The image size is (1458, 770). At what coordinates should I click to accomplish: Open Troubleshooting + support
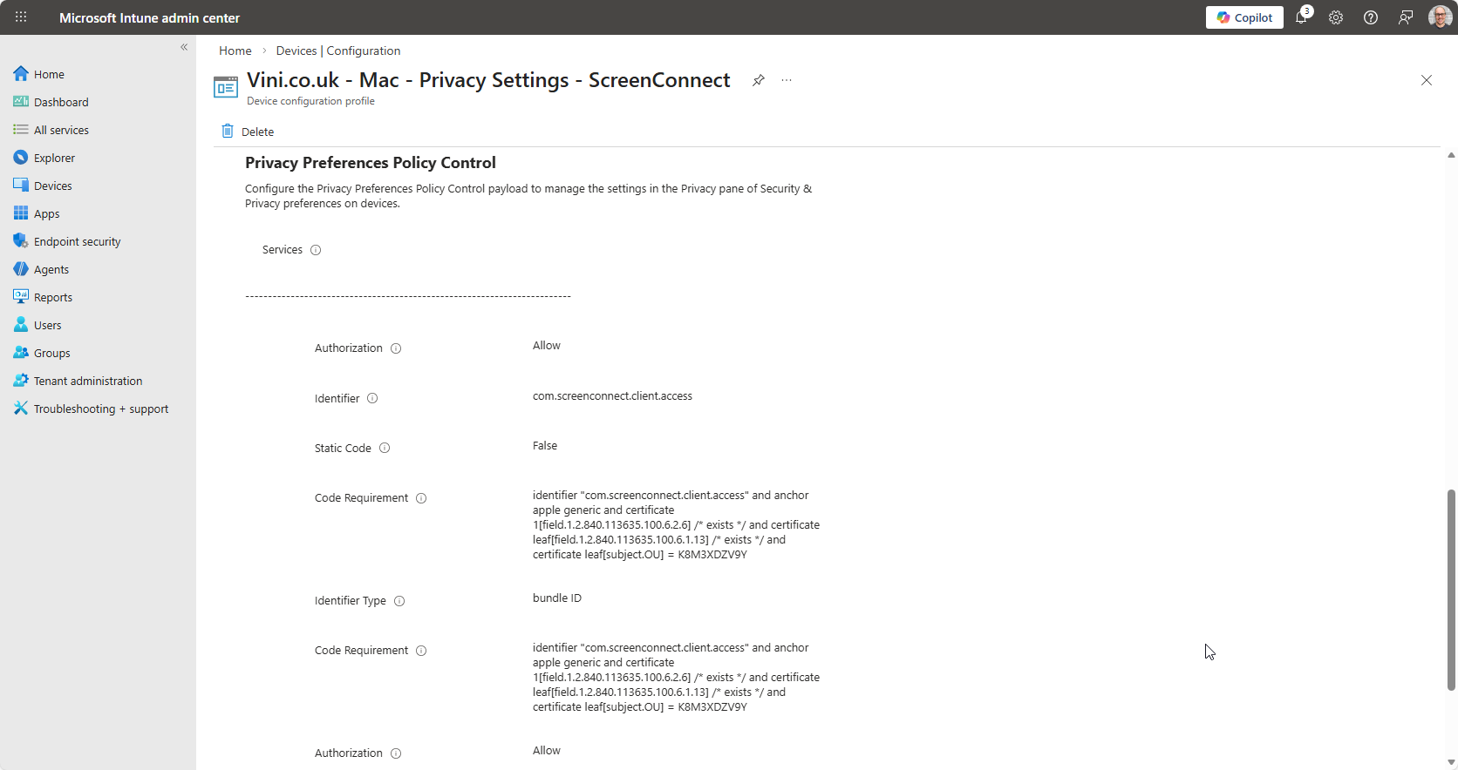tap(100, 409)
